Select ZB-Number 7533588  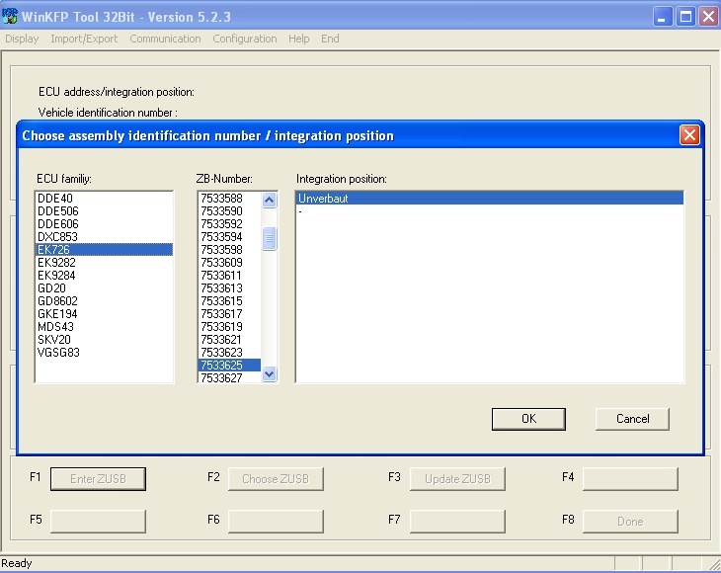tap(229, 199)
